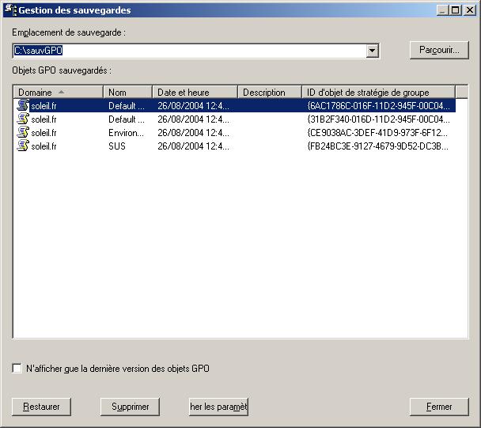
Task: Enable showing only latest GPO versions checkbox
Action: point(17,369)
